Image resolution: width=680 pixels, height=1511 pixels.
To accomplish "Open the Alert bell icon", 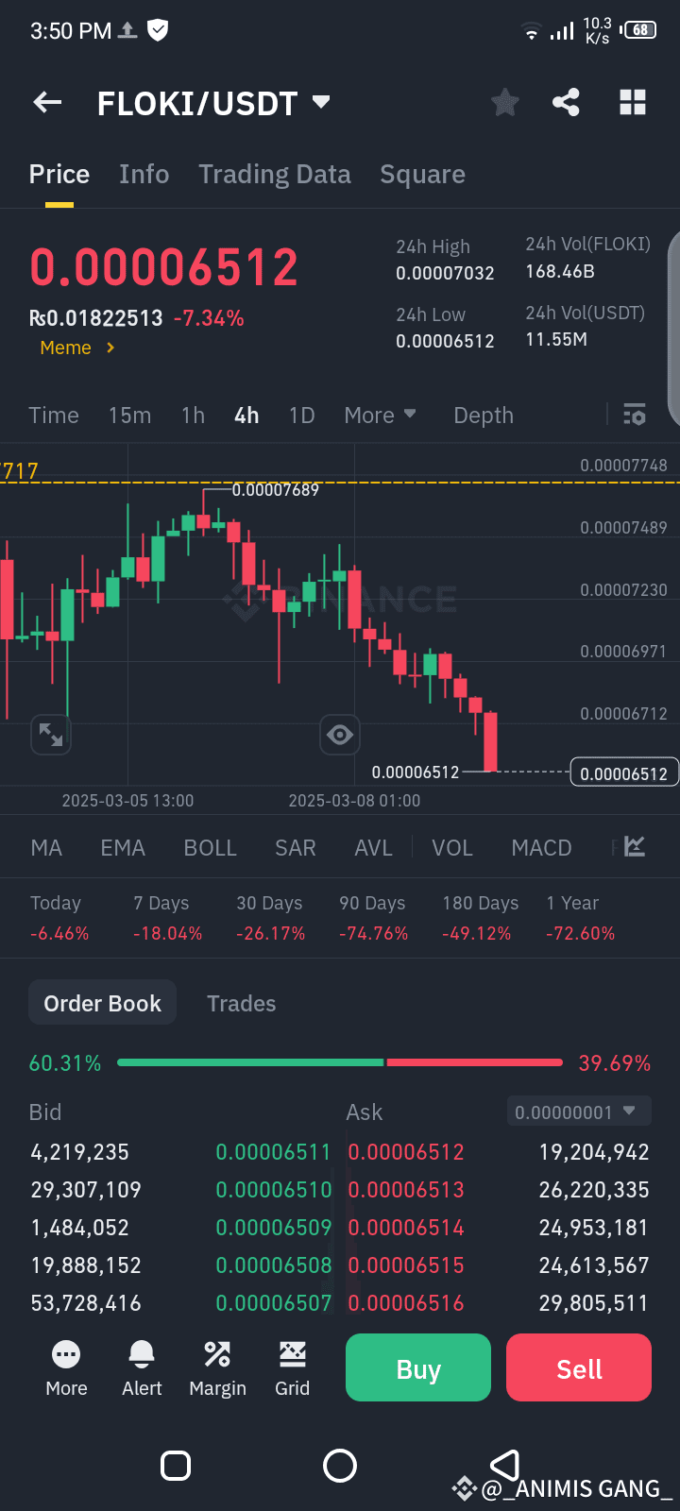I will point(142,1368).
